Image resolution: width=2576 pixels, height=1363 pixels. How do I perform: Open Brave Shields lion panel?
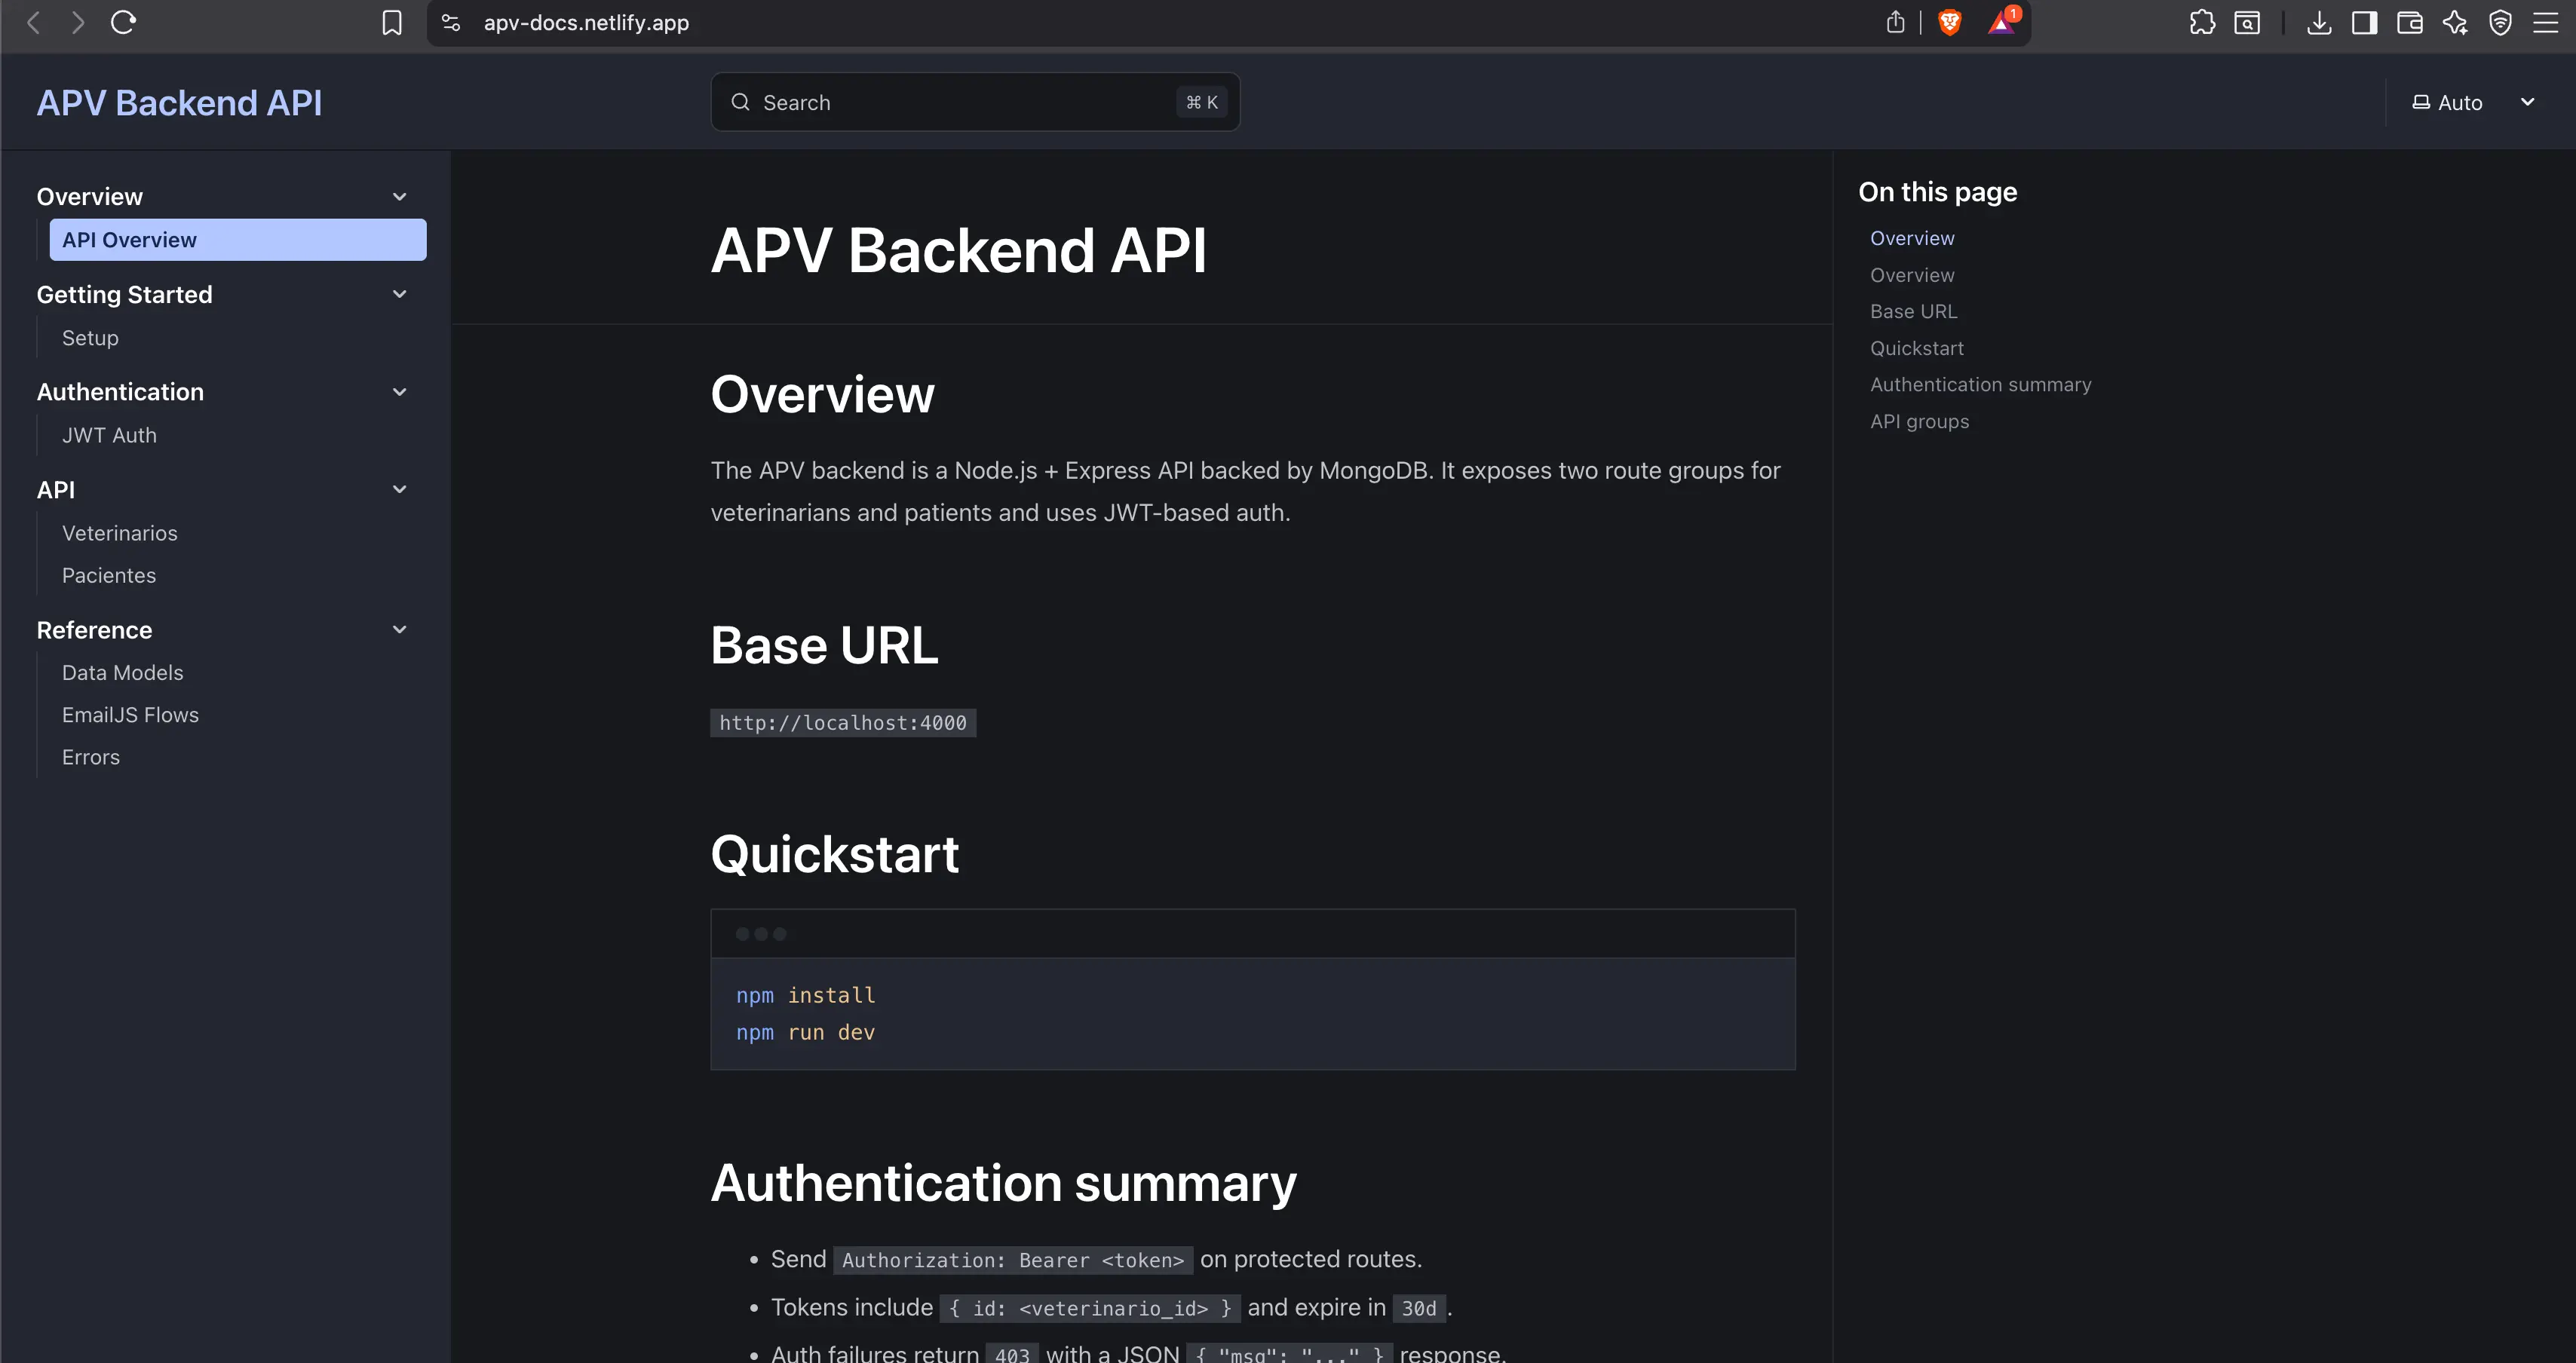[1950, 22]
